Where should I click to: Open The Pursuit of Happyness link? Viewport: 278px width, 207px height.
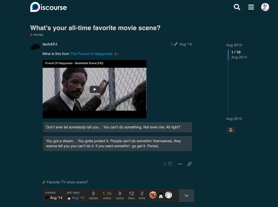tap(91, 54)
